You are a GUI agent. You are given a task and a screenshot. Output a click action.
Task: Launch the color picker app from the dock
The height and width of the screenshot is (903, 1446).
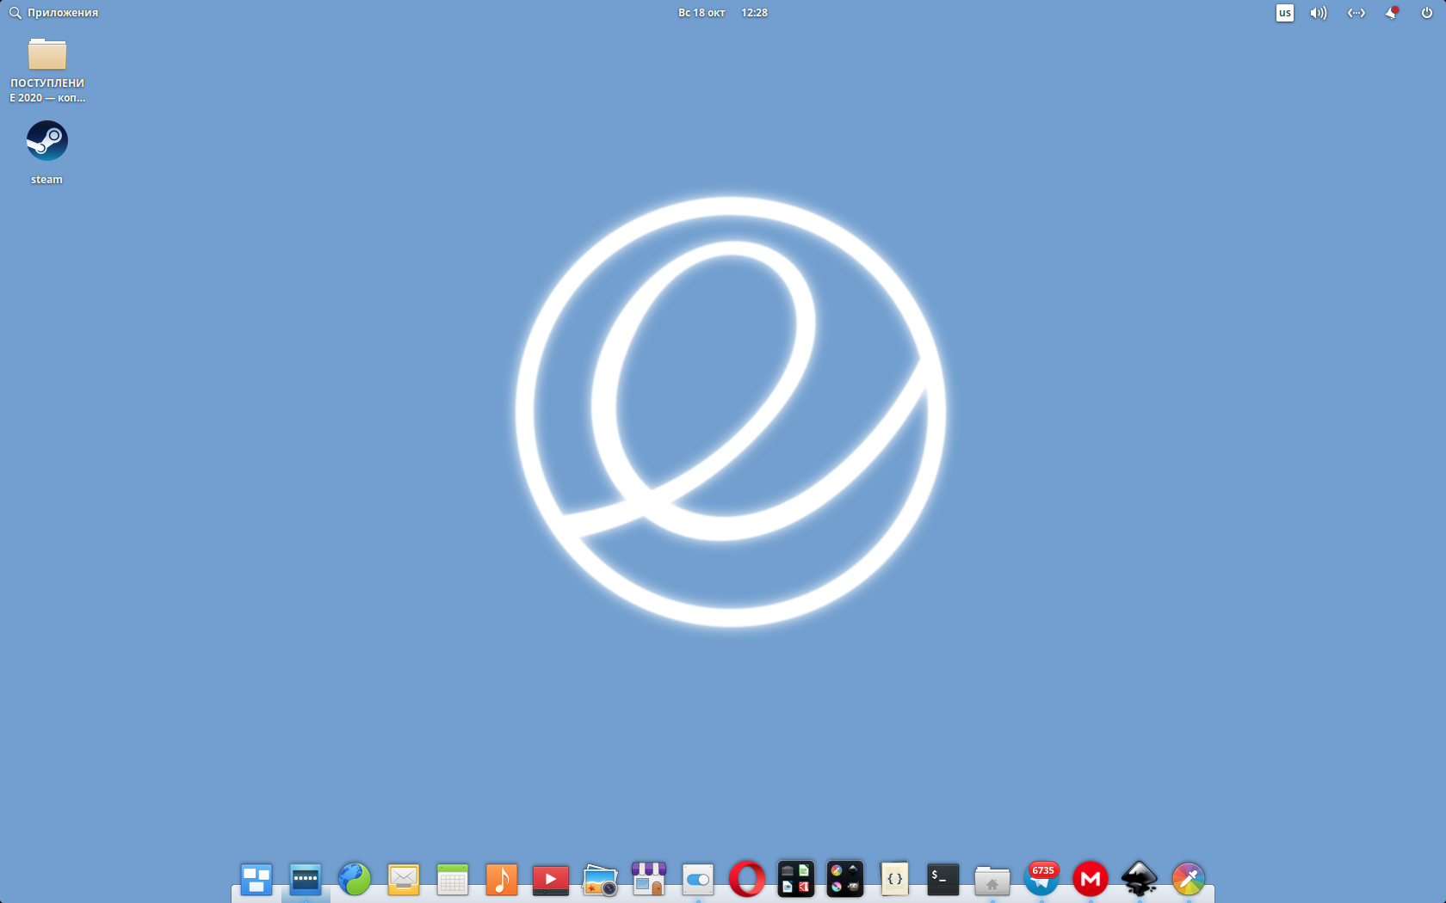click(1189, 879)
